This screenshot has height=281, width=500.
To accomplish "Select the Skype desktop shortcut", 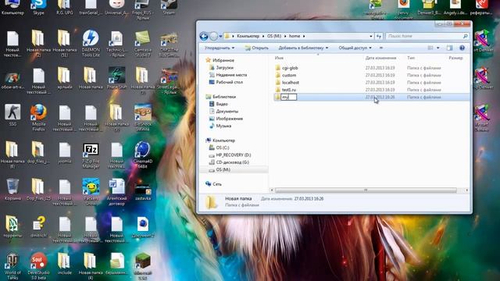I will (38, 7).
